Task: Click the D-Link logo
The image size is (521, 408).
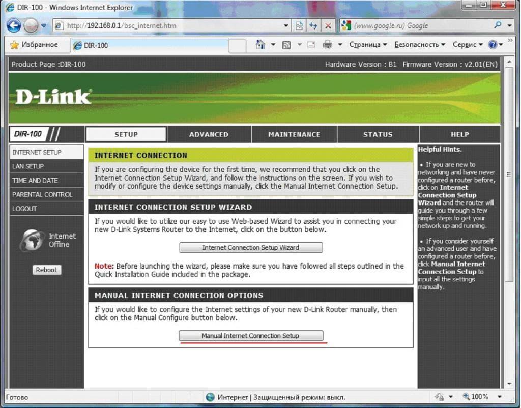Action: coord(53,97)
